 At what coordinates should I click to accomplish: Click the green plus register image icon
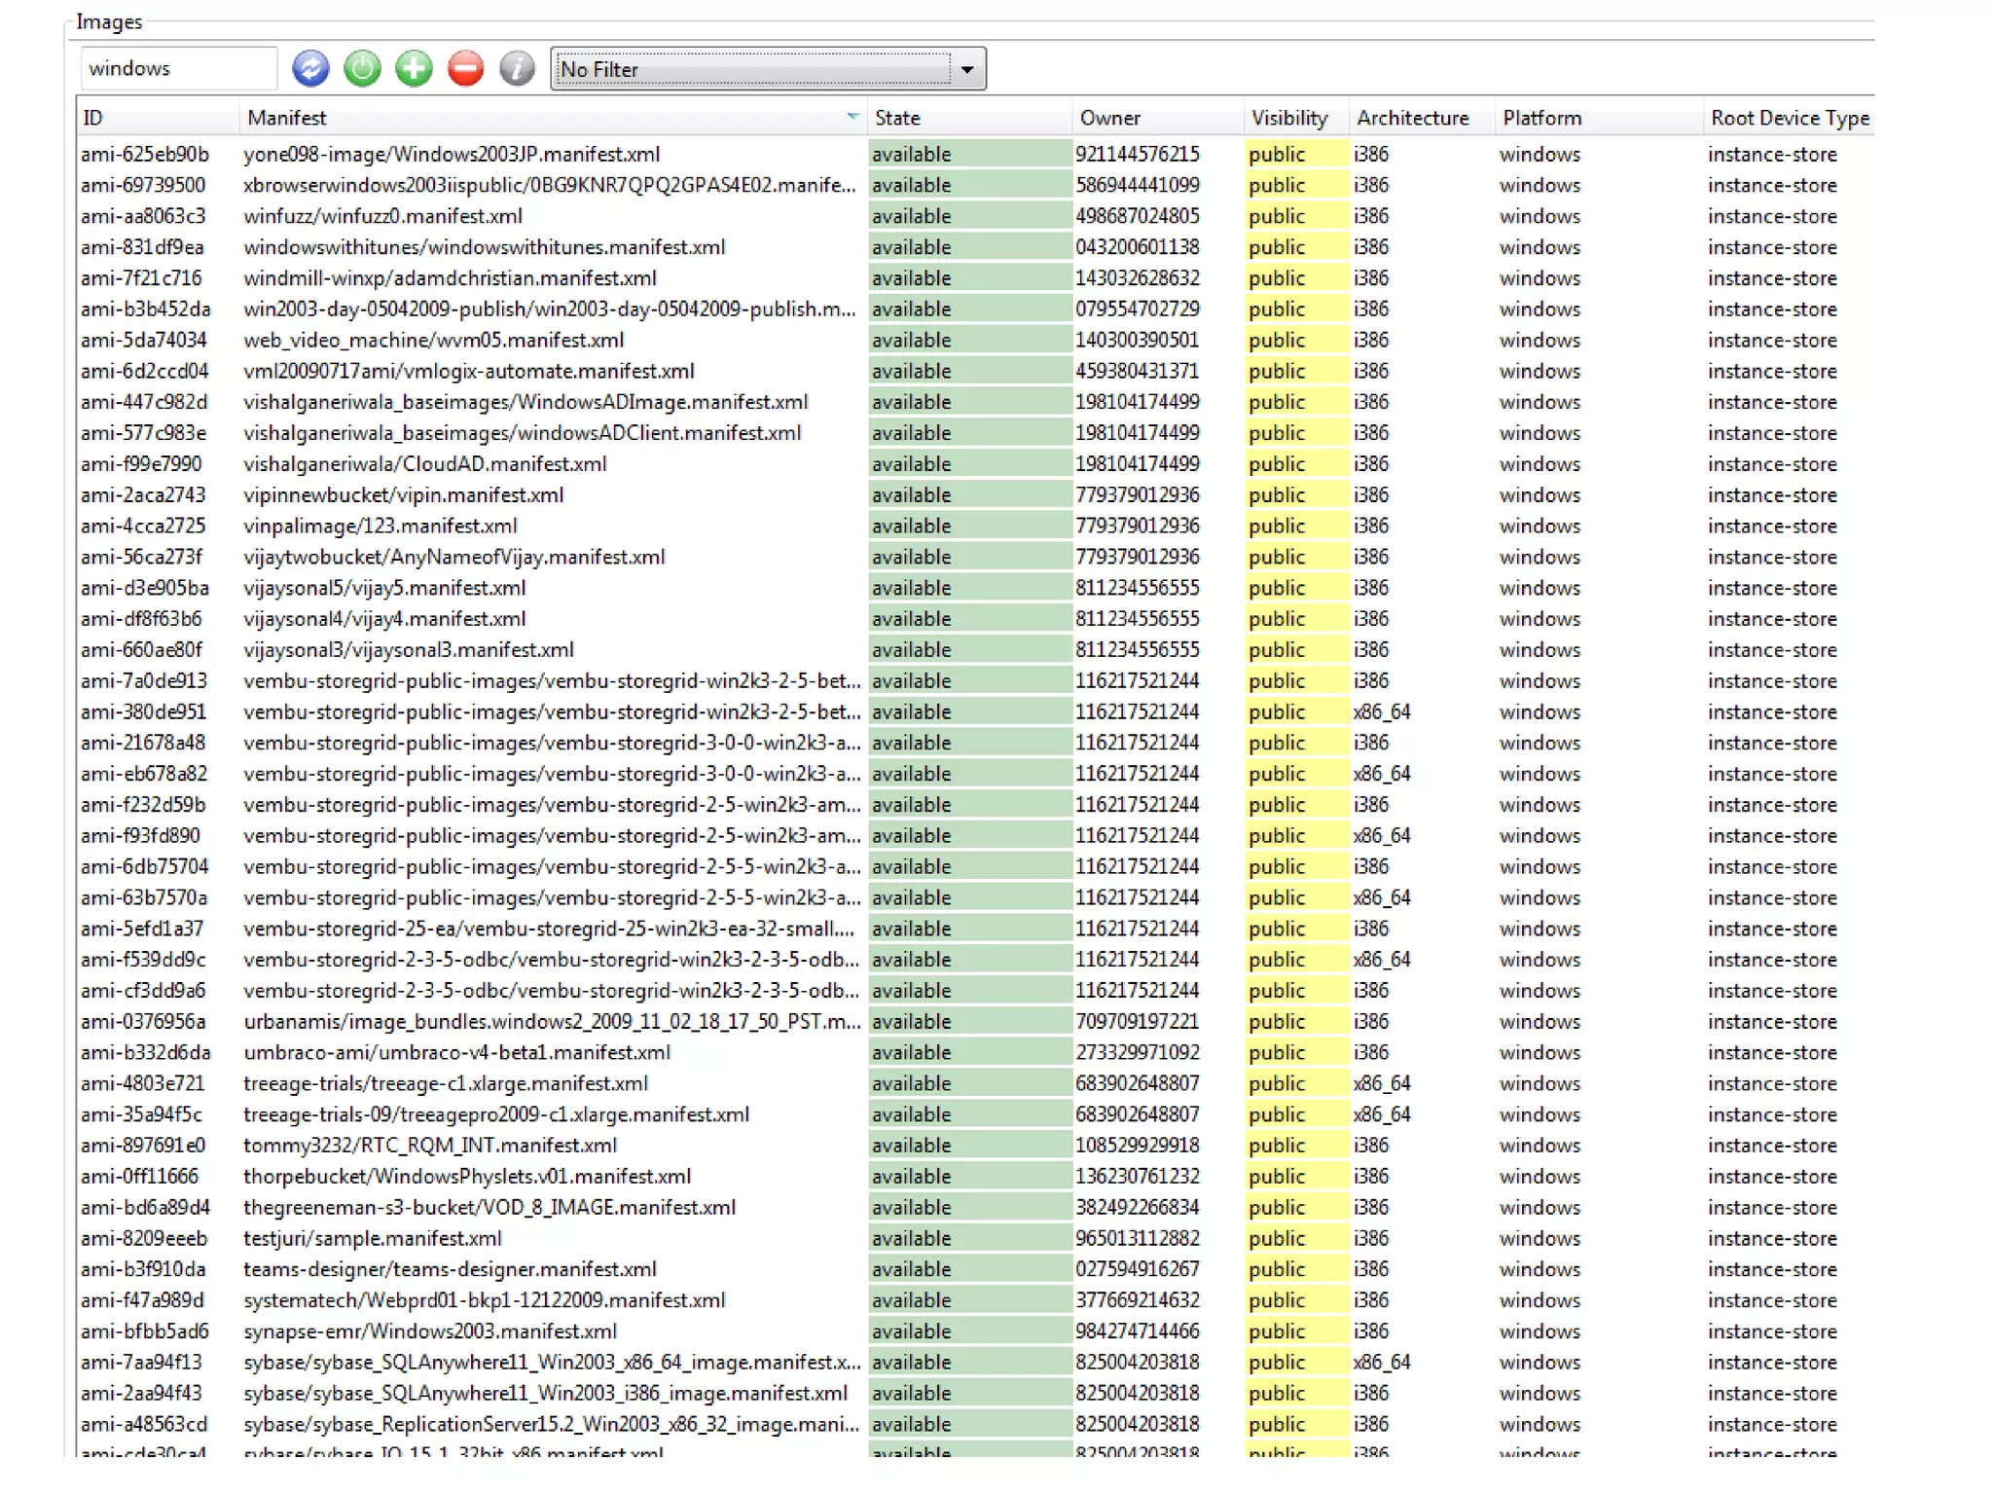coord(414,69)
